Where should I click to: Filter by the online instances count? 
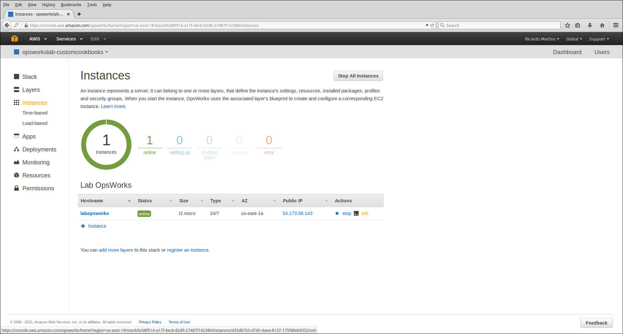149,144
